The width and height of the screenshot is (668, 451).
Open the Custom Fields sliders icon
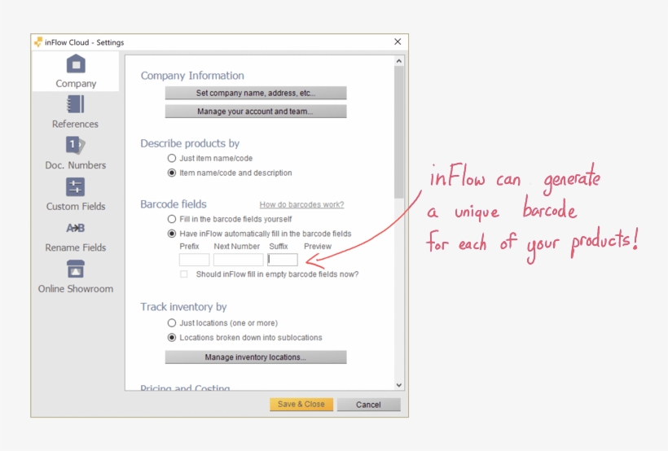click(76, 186)
